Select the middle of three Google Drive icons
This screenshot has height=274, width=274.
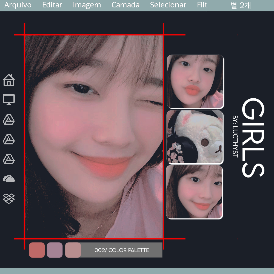(x=9, y=139)
